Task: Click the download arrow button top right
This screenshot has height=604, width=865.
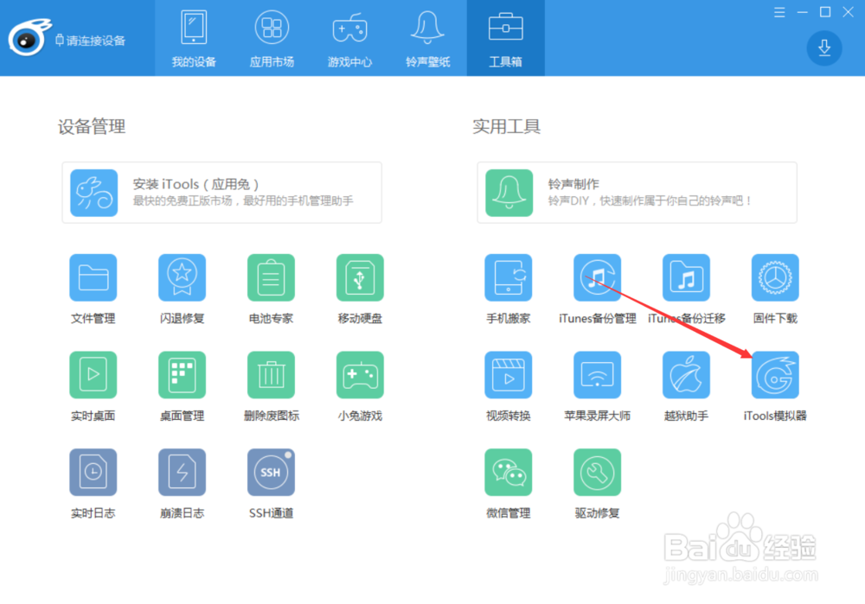Action: click(x=823, y=48)
